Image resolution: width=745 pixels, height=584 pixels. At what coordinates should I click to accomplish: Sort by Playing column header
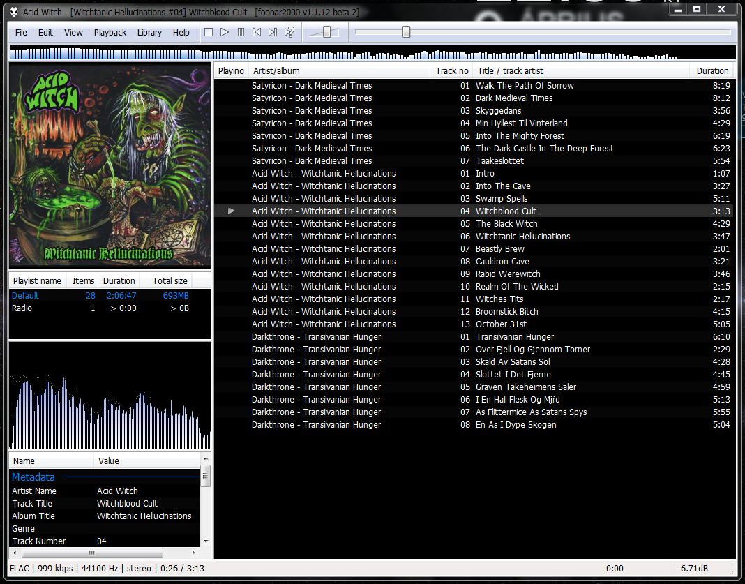(x=231, y=70)
